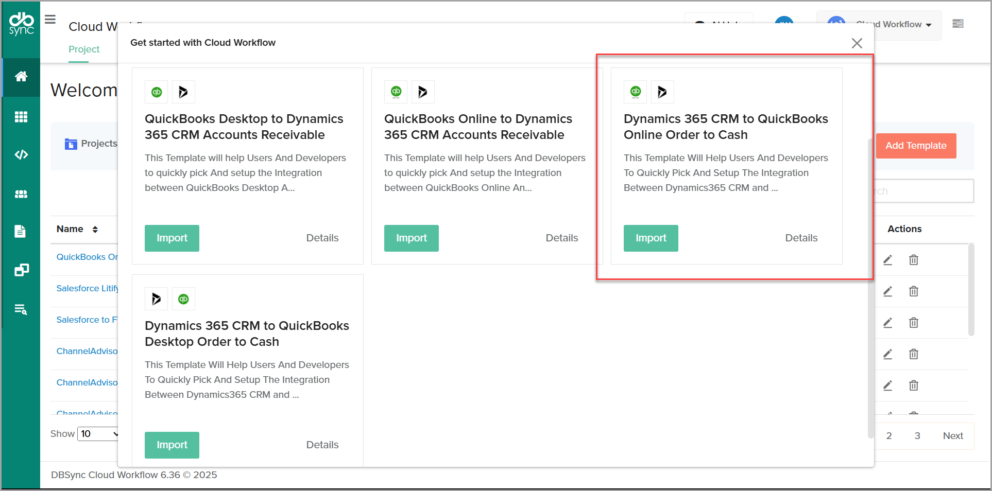992x491 pixels.
Task: Click the modal's vertical scrollbar
Action: 870,288
